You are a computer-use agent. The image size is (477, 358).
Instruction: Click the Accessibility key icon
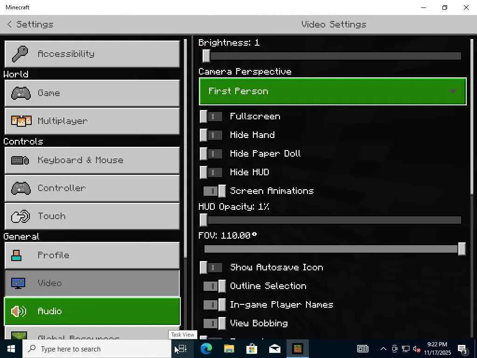[20, 54]
